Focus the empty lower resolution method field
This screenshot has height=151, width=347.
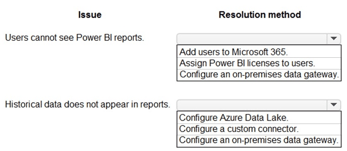click(x=252, y=105)
